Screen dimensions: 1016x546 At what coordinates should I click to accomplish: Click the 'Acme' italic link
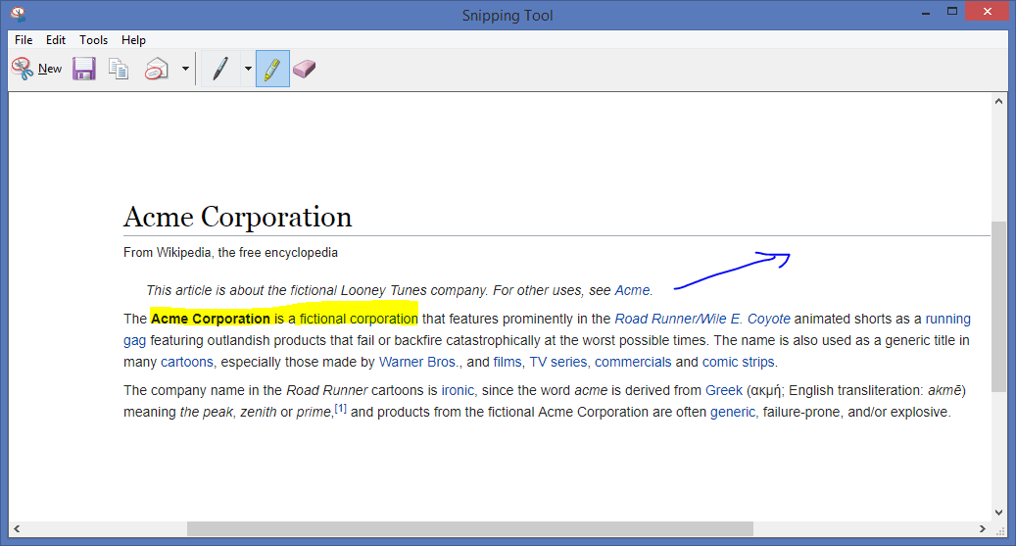tap(632, 290)
